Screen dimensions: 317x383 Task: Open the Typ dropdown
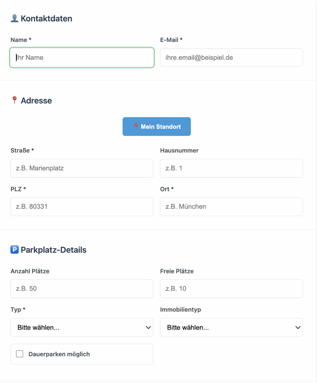click(x=82, y=328)
